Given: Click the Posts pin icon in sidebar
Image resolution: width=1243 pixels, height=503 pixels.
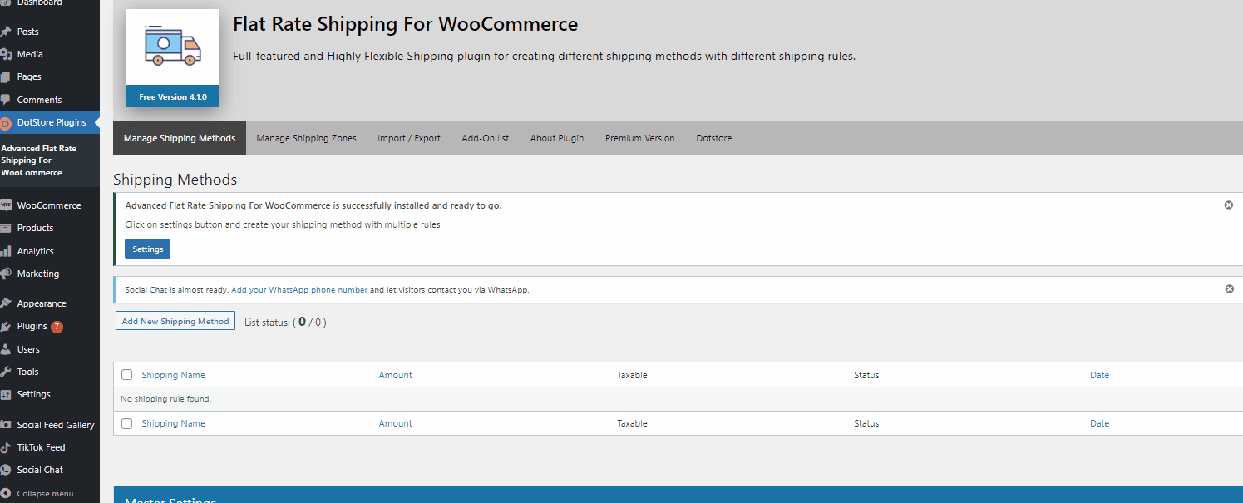Looking at the screenshot, I should pos(6,32).
